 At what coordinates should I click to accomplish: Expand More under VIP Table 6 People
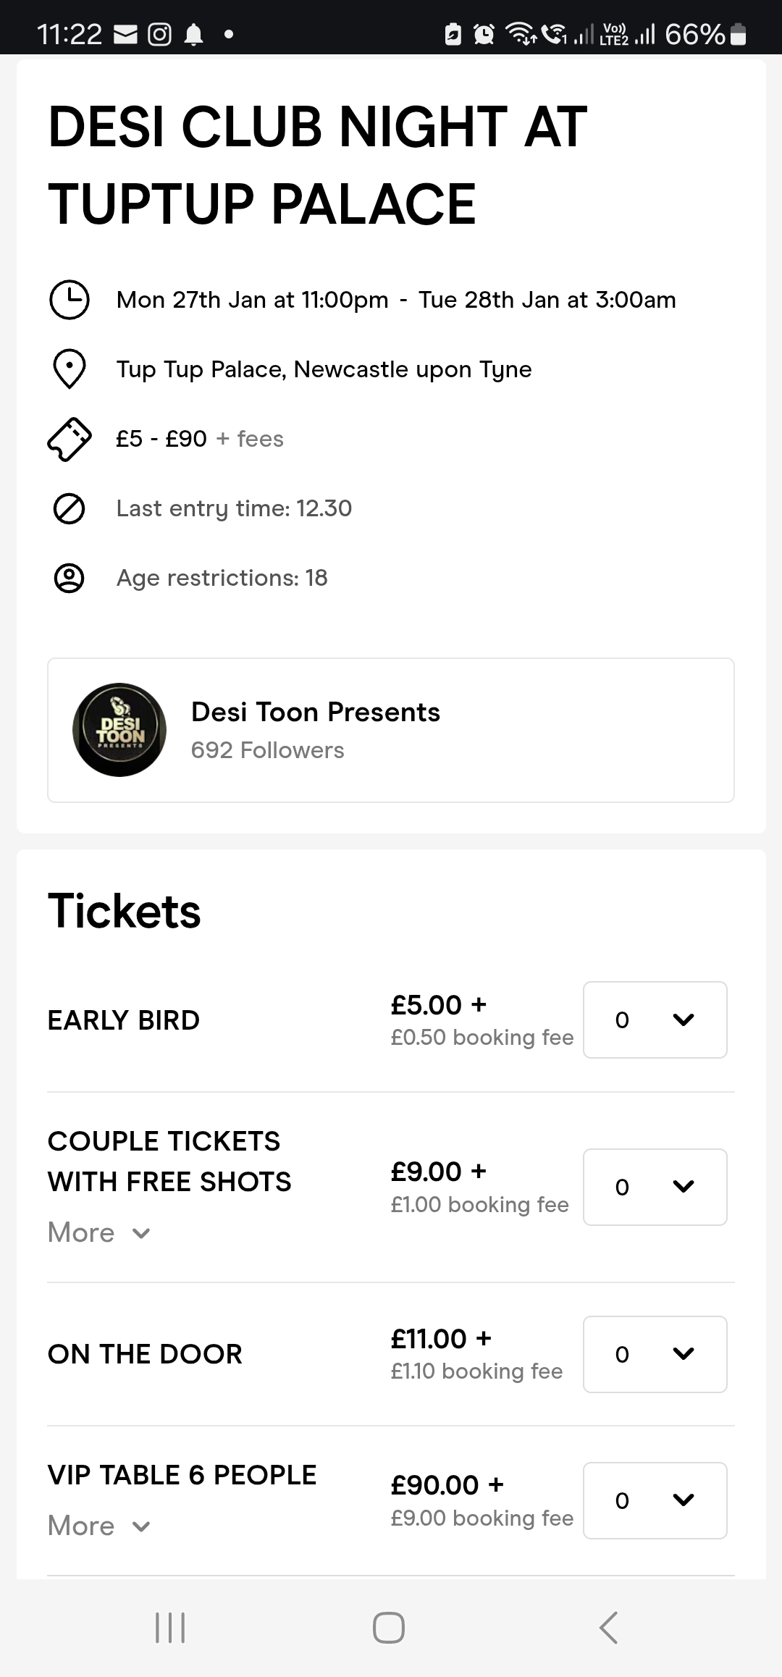click(x=98, y=1526)
